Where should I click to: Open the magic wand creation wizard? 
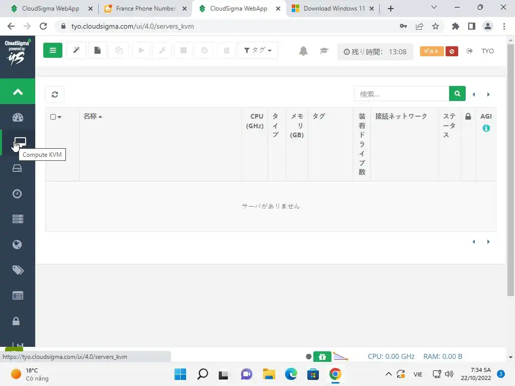point(76,51)
